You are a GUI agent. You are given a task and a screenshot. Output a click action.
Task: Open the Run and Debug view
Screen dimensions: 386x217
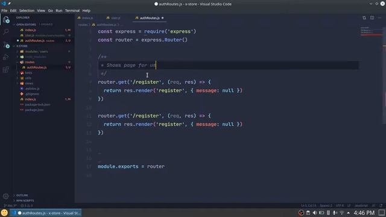pyautogui.click(x=5, y=57)
